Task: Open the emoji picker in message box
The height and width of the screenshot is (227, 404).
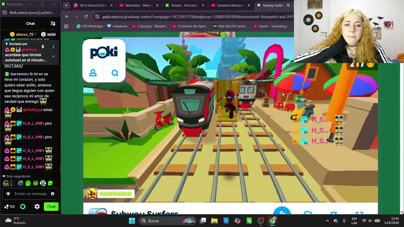Action: coord(53,194)
